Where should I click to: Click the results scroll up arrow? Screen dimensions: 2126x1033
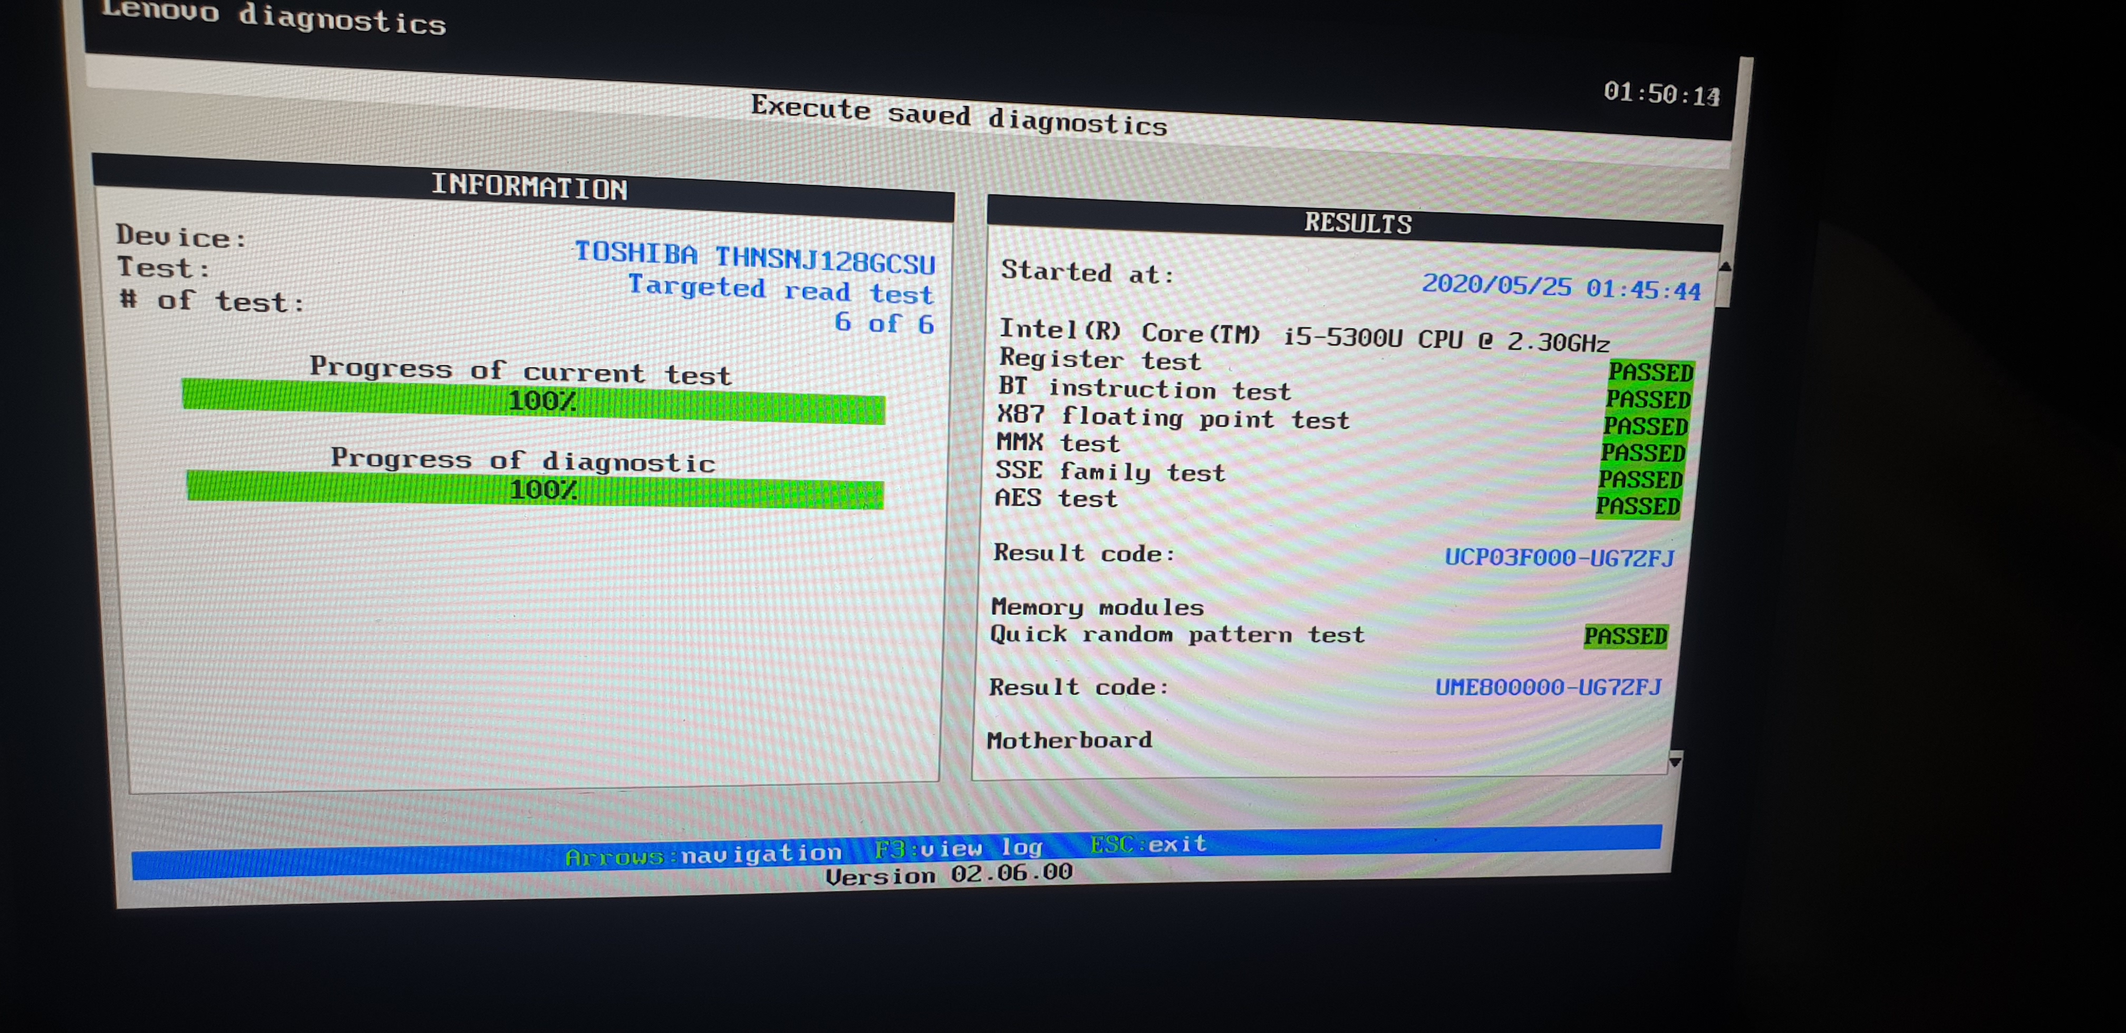point(1725,267)
